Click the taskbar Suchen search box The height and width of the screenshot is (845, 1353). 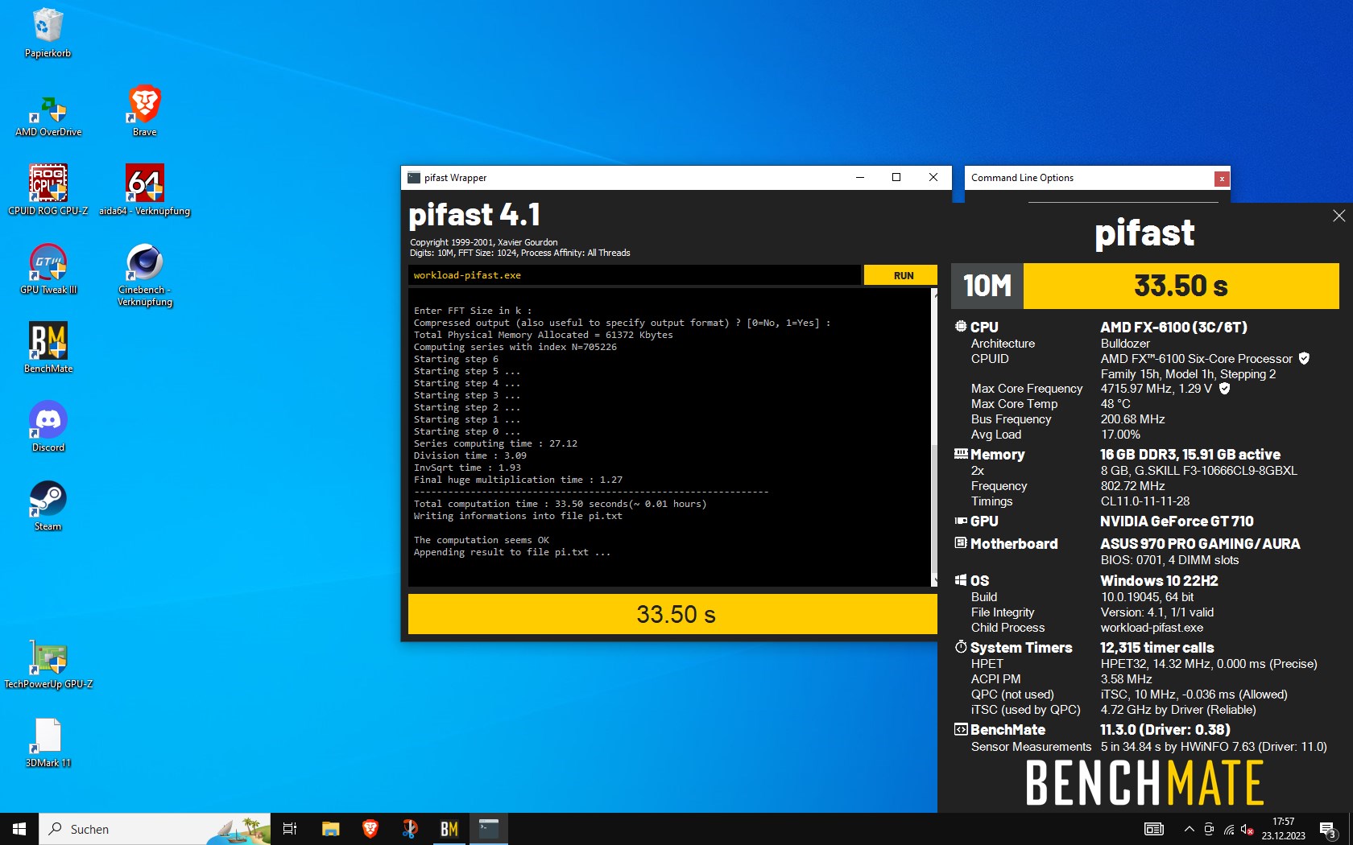tap(155, 829)
